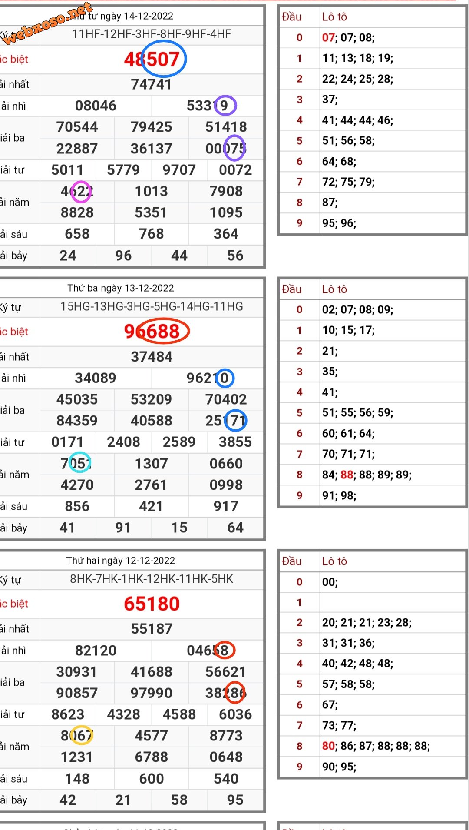Select the number 2589
469x830 pixels.
[179, 442]
